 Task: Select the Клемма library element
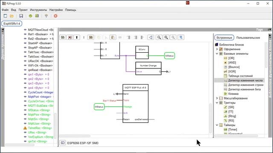[233, 94]
